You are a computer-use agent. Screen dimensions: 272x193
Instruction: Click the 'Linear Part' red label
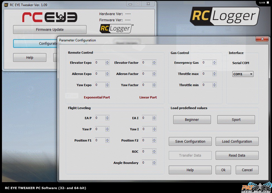148,97
